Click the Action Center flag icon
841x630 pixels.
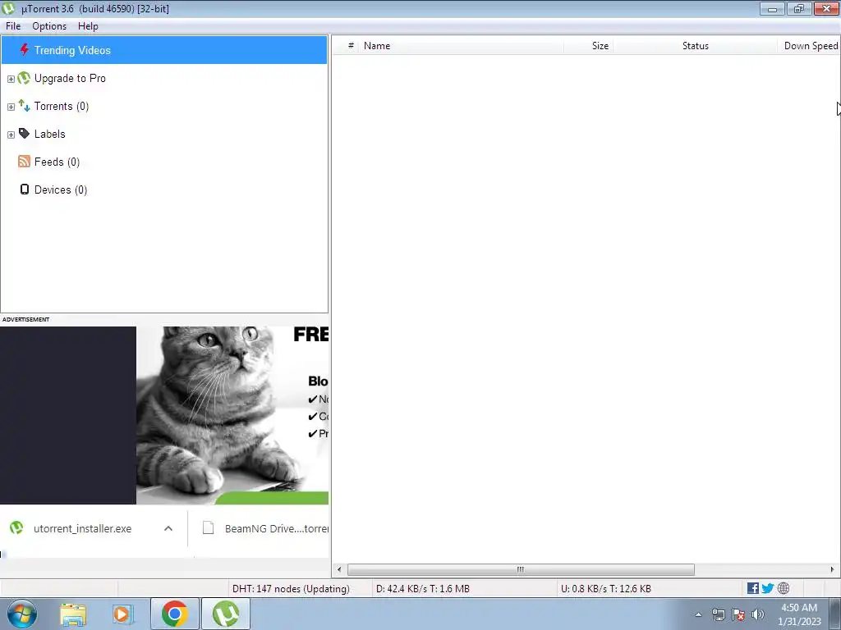(738, 614)
